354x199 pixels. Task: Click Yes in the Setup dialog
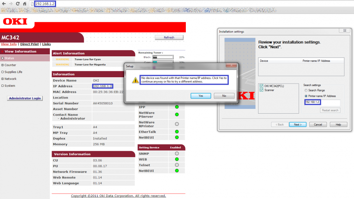201,96
